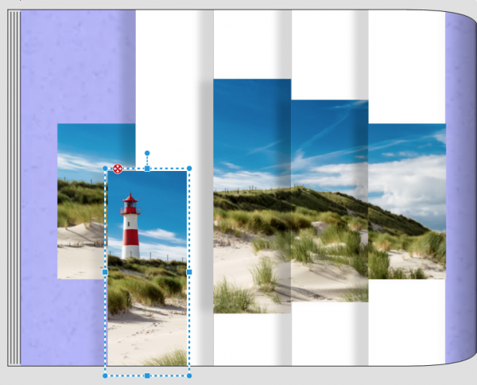The width and height of the screenshot is (477, 385).
Task: Select the rightmost cloudy dune photo strip
Action: click(x=407, y=201)
